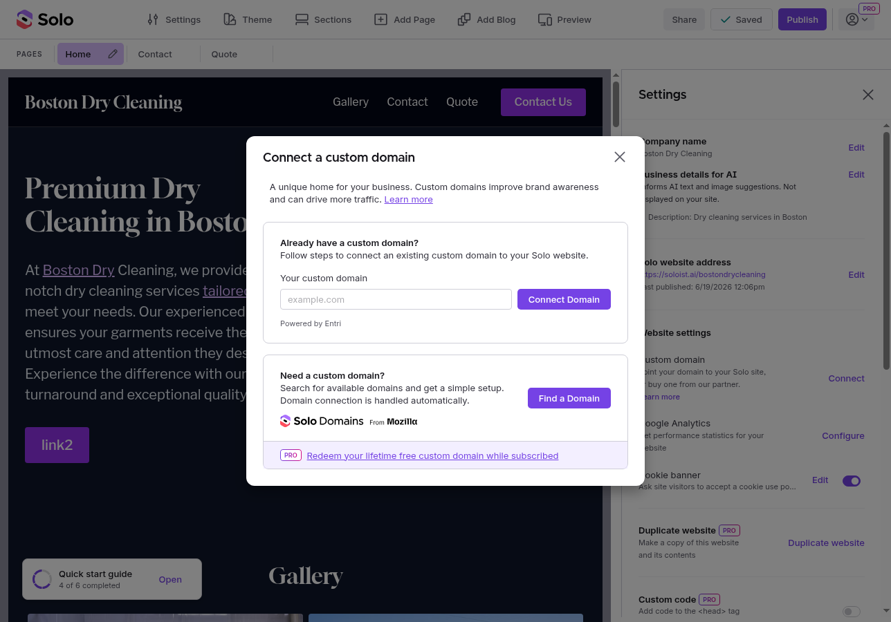Publish the website

point(802,19)
